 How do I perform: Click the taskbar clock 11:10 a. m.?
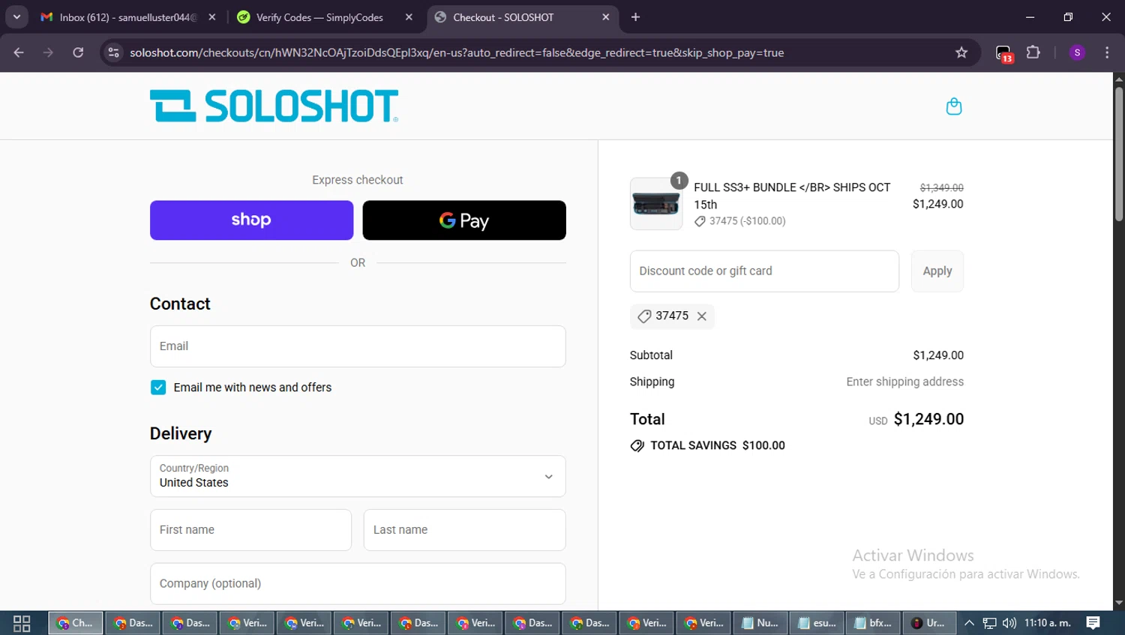pyautogui.click(x=1048, y=623)
